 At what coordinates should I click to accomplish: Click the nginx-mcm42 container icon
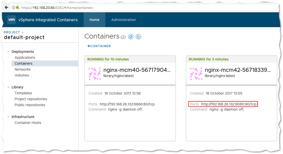tap(196, 74)
